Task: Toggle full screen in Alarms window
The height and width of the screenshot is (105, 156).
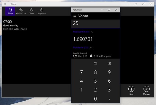Action: 143,4
